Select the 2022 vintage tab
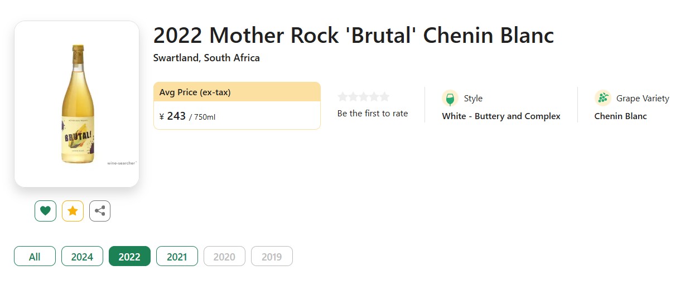Screen dimensions: 685x285 tap(129, 257)
